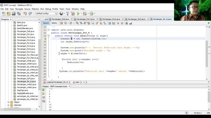The width and height of the screenshot is (211, 118).
Task: Click the Profile Project icon
Action: 91,13
